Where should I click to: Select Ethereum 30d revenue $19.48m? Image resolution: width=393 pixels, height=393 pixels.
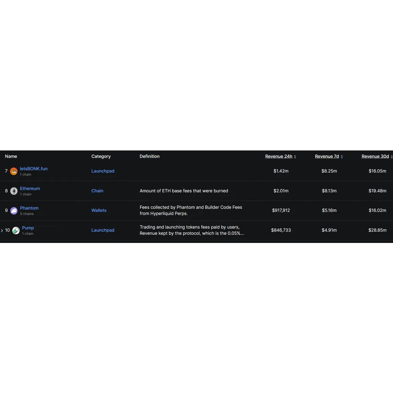pyautogui.click(x=377, y=191)
